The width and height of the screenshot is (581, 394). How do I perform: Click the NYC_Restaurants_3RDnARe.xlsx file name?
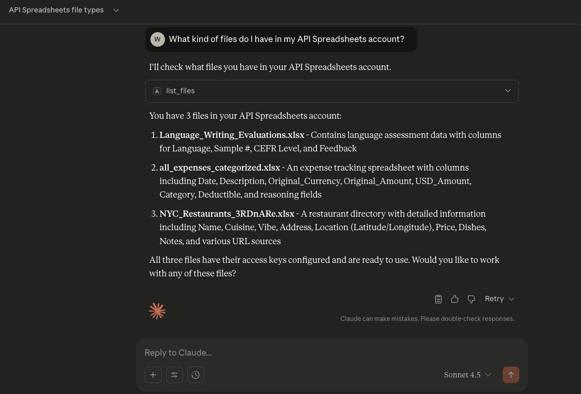point(227,214)
